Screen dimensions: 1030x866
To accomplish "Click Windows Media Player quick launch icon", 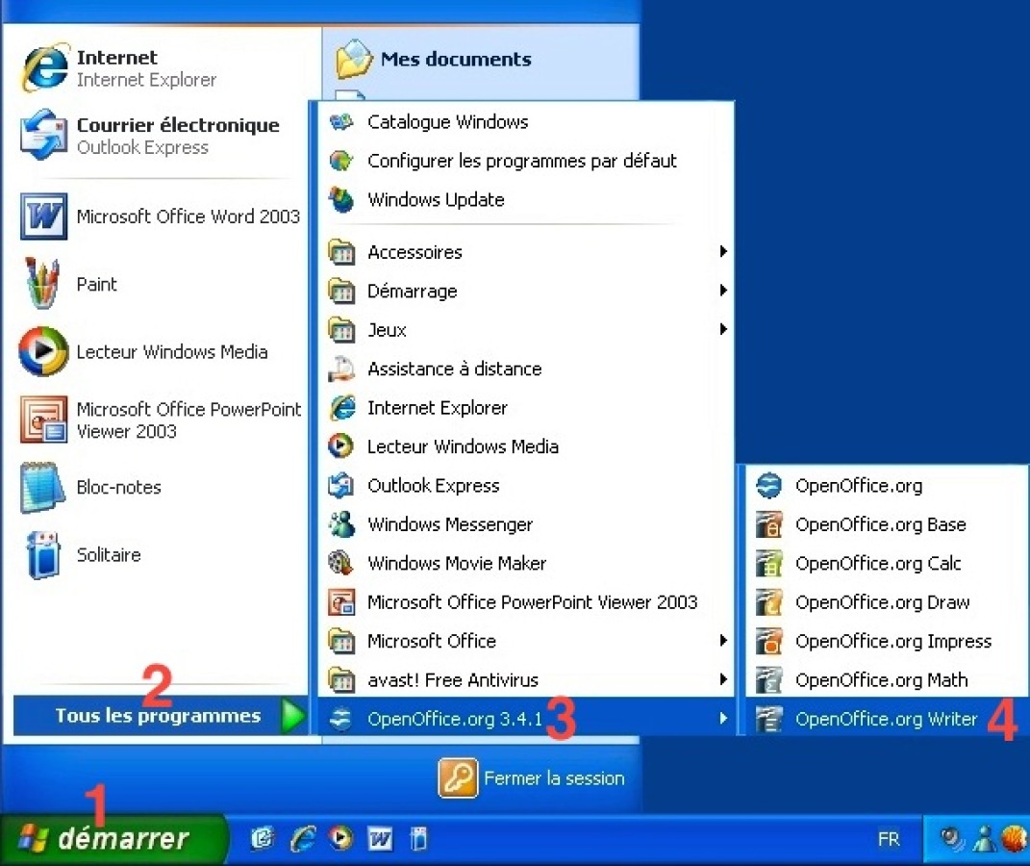I will 340,838.
